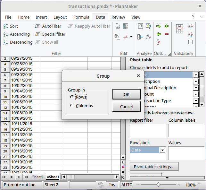Open dropdown beside Original Description field
The height and width of the screenshot is (190, 206).
tap(196, 88)
